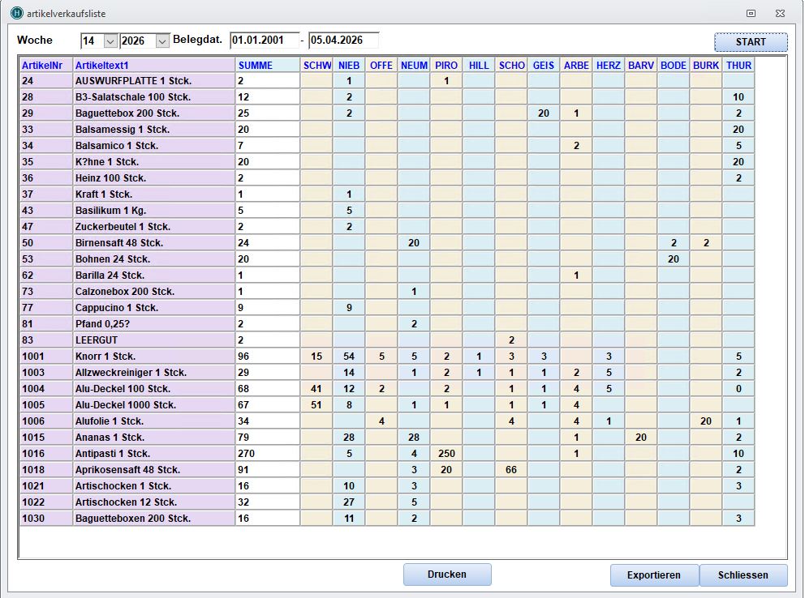Click the Drucken button
This screenshot has width=805, height=598.
click(x=447, y=575)
